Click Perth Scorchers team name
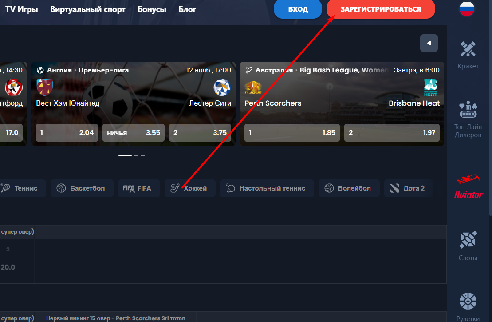This screenshot has height=322, width=492. point(273,103)
